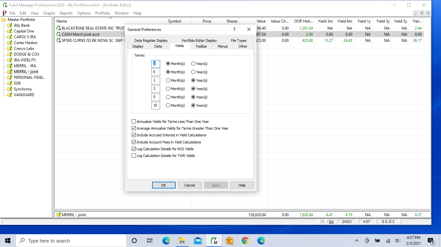Click the Help button in dialog
The image size is (441, 247).
[242, 185]
